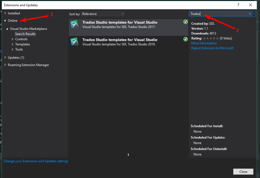Open the More Information link
The height and width of the screenshot is (178, 260).
tap(204, 43)
